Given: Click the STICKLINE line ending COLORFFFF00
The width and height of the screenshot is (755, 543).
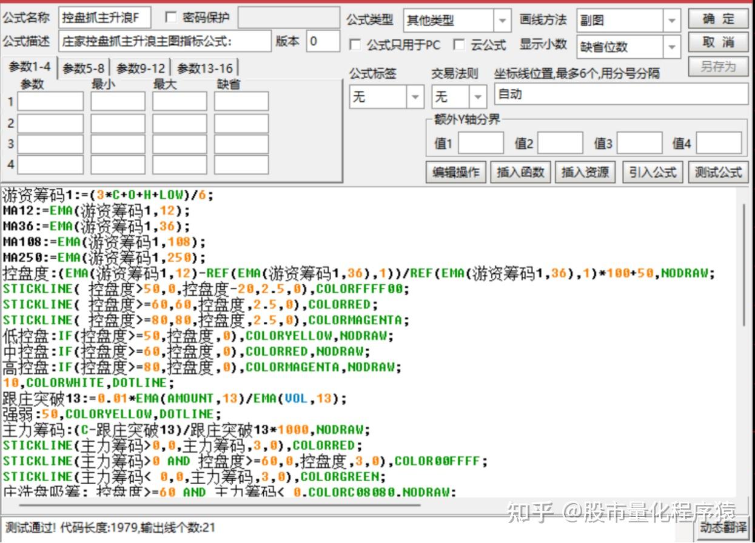Looking at the screenshot, I should pos(206,289).
